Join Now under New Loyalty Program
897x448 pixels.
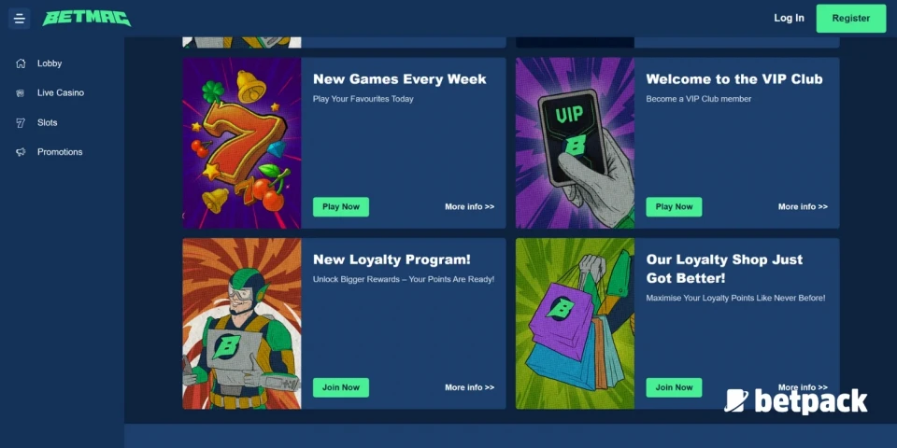tap(341, 387)
